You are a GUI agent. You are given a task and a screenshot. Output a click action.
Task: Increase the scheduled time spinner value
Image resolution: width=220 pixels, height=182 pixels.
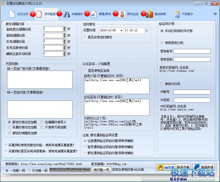click(146, 29)
